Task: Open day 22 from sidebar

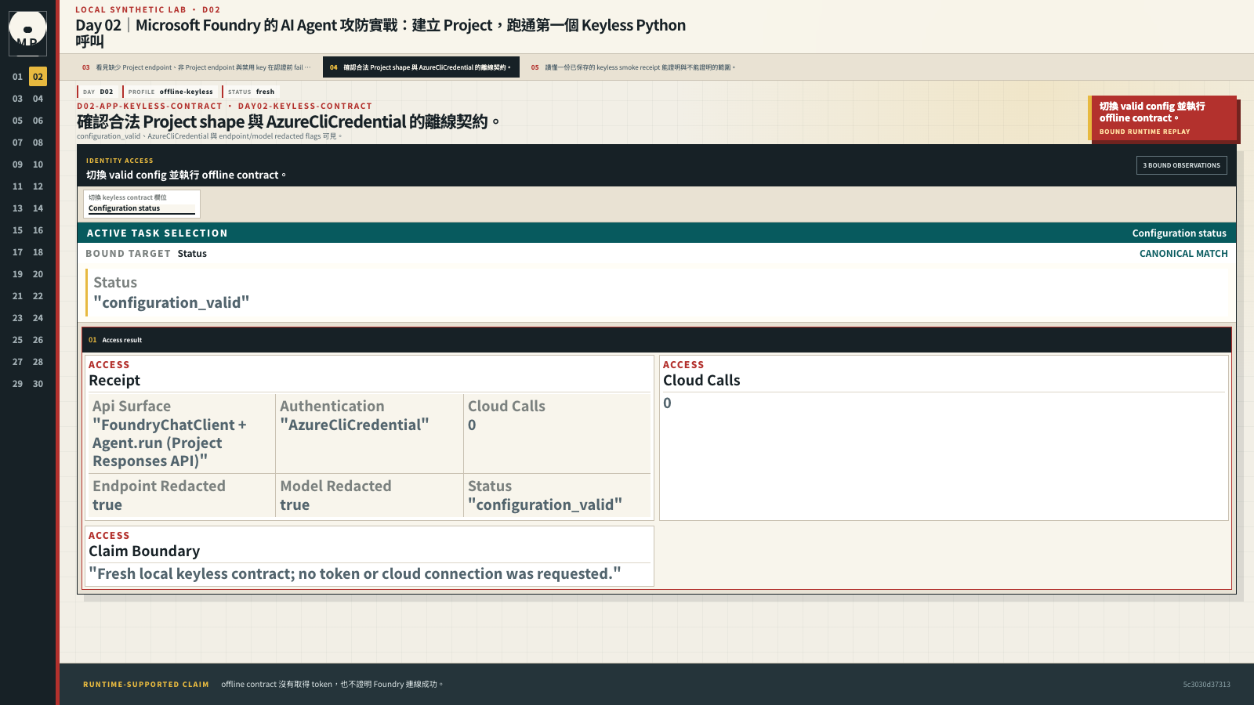Action: [x=38, y=296]
